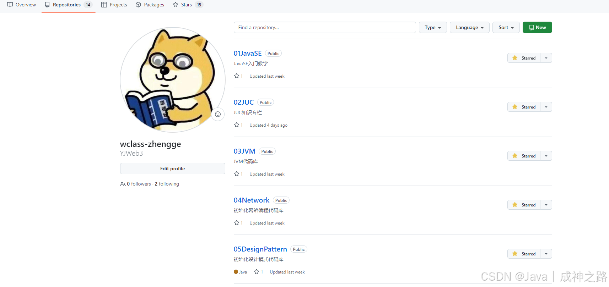Click the followers people icon
This screenshot has height=287, width=609.
(123, 184)
